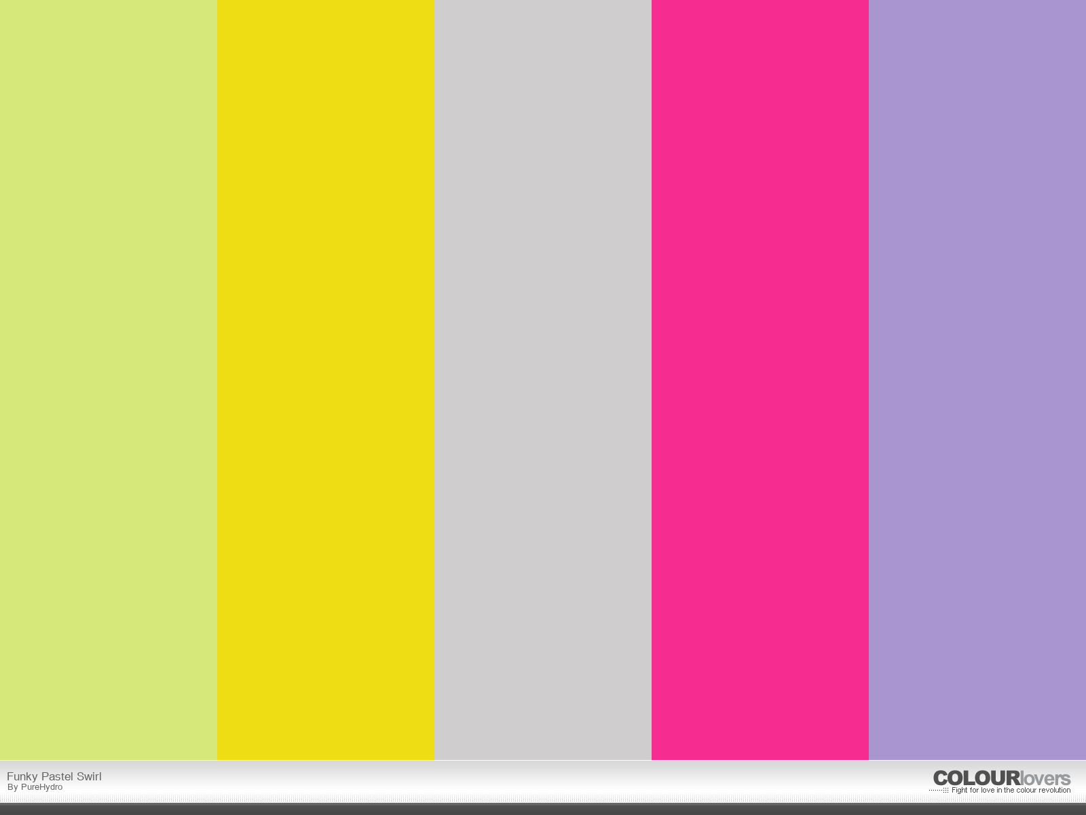Click the word Swirl in the palette title

pos(89,776)
